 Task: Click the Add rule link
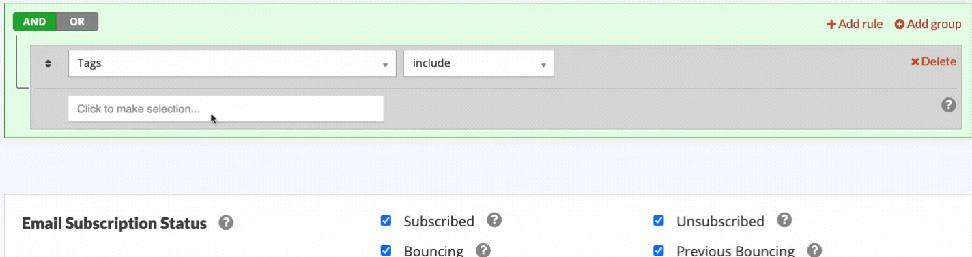tap(855, 24)
